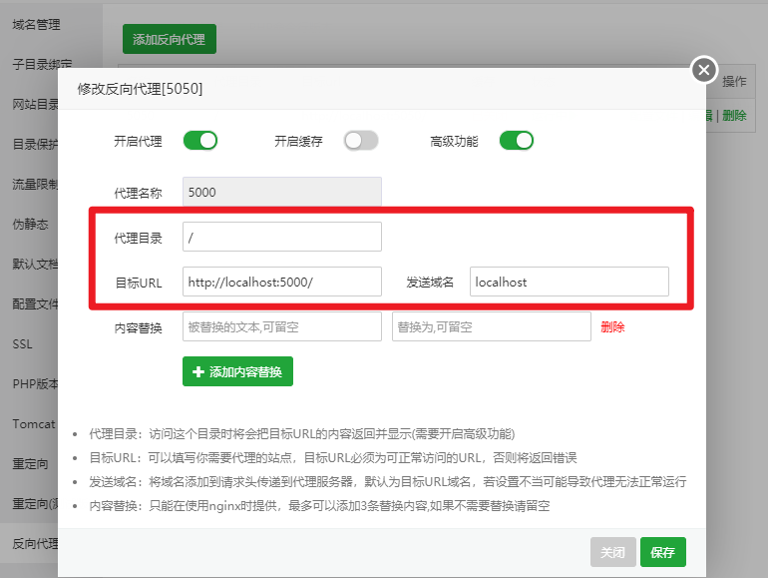The image size is (768, 578).
Task: Click red 删除 link beside content replacement
Action: (x=612, y=326)
